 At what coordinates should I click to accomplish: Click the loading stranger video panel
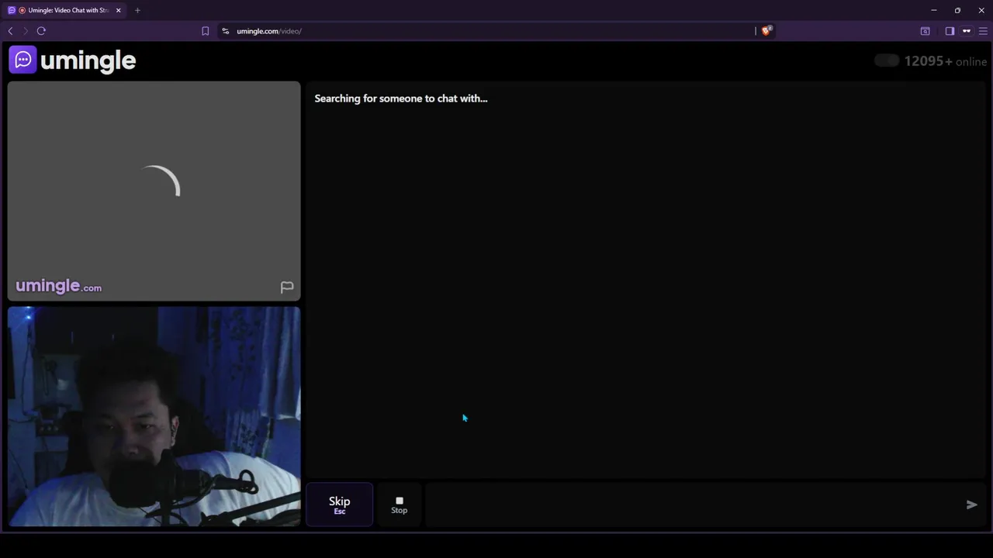point(154,191)
